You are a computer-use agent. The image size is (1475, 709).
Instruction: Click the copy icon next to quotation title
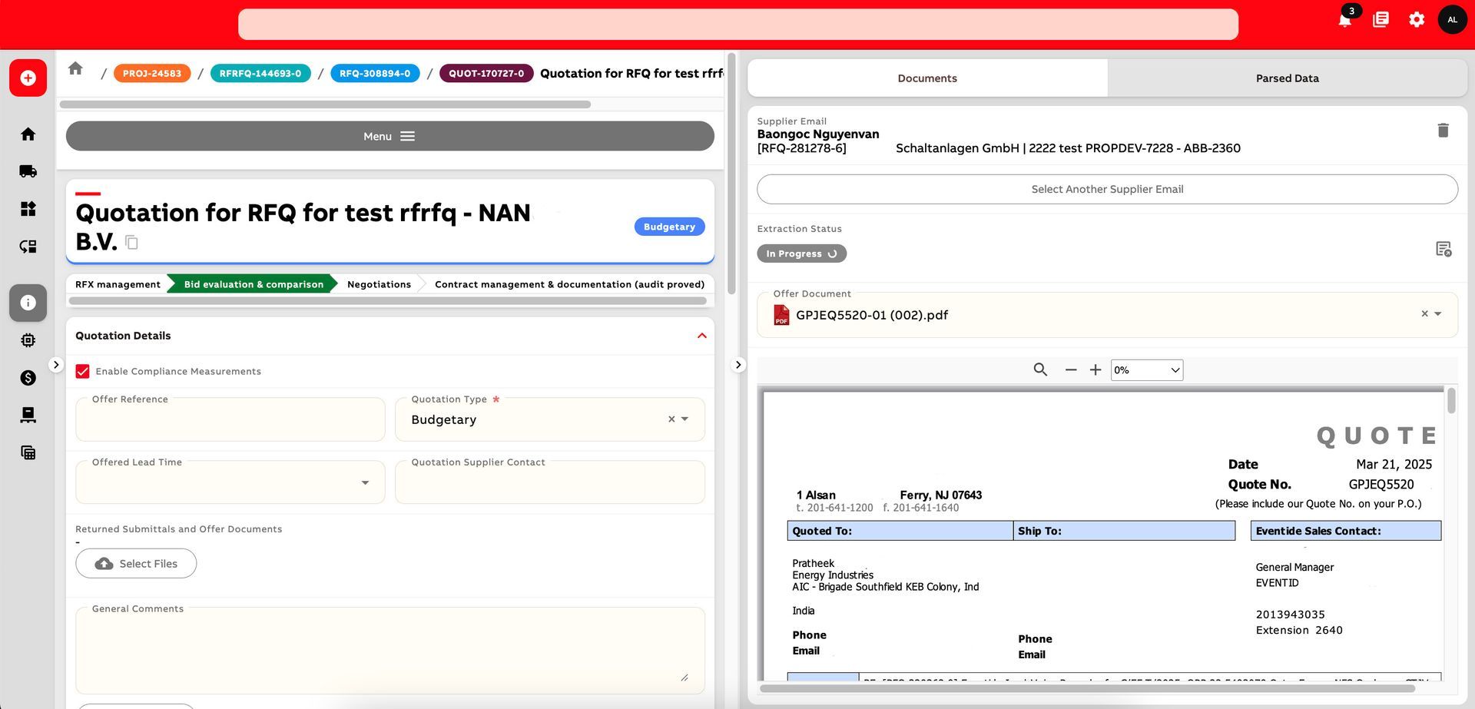132,243
